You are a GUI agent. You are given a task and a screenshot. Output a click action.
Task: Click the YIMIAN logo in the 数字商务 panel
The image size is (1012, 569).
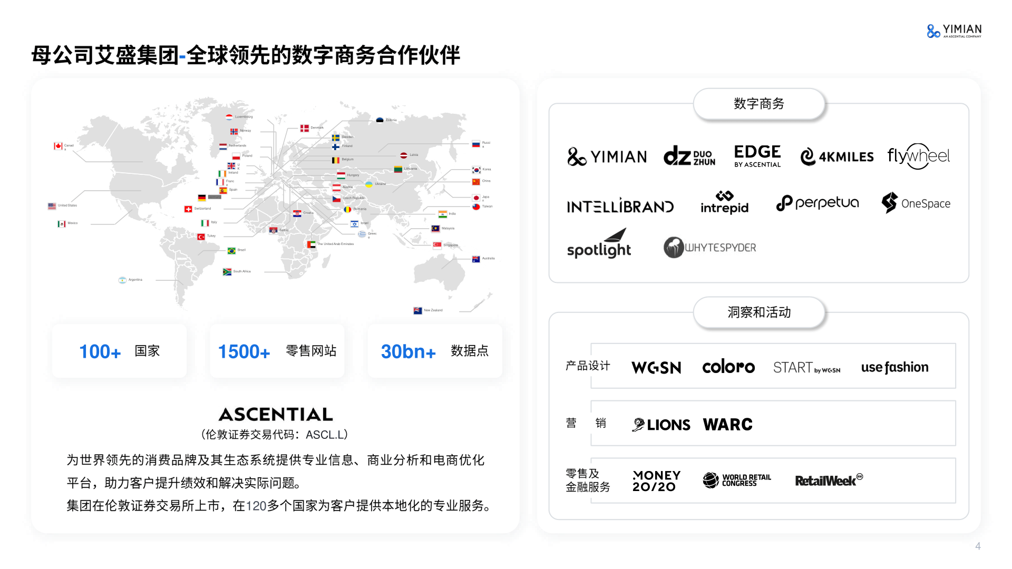click(x=607, y=156)
